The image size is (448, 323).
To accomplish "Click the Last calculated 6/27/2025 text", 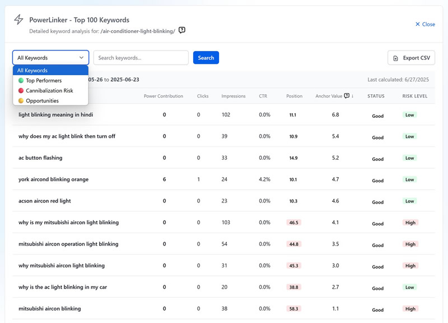I will click(x=398, y=80).
